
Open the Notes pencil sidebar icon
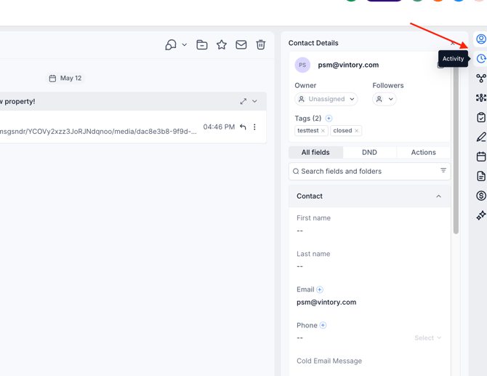pos(480,137)
